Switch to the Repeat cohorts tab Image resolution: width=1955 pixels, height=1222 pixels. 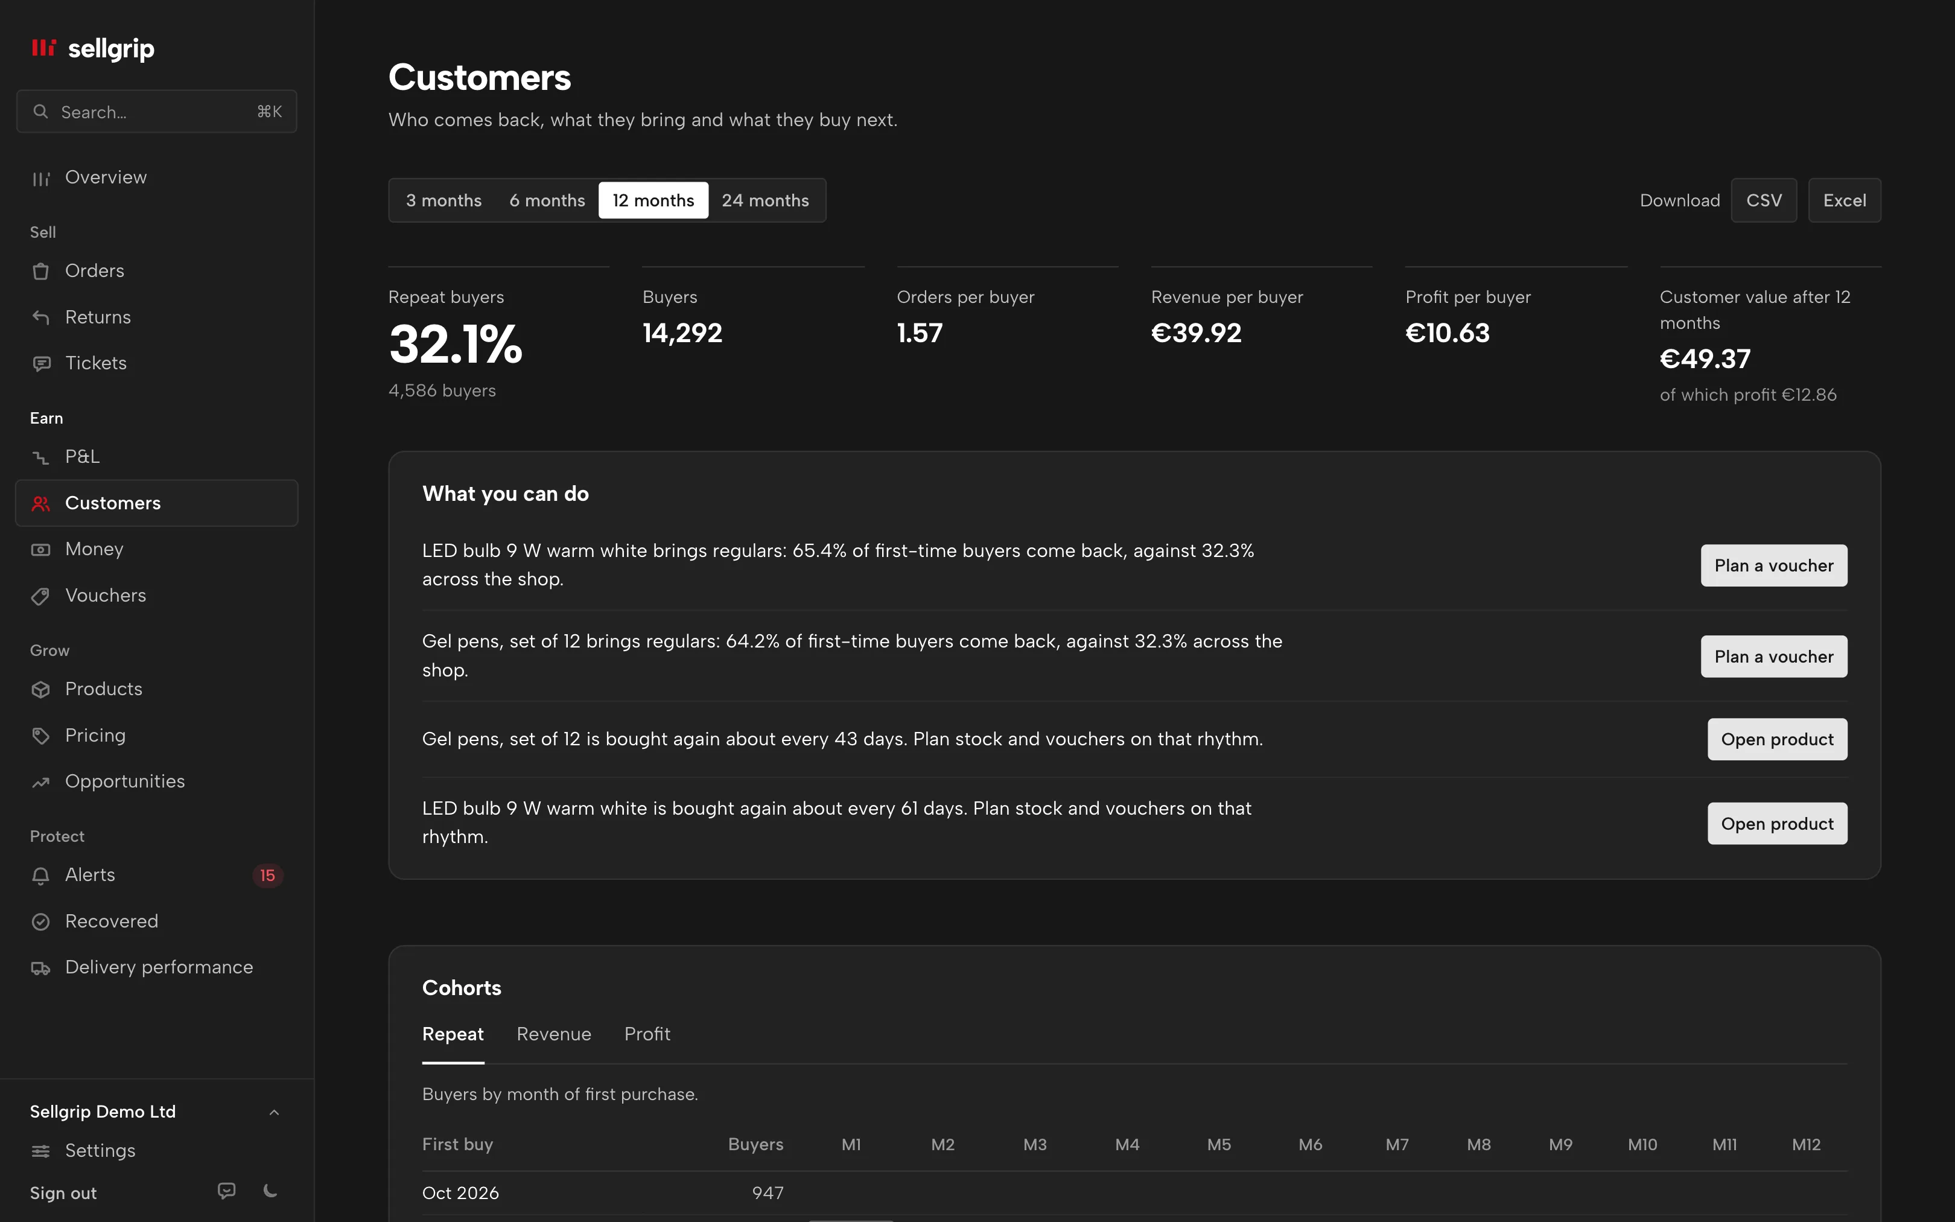pyautogui.click(x=453, y=1034)
